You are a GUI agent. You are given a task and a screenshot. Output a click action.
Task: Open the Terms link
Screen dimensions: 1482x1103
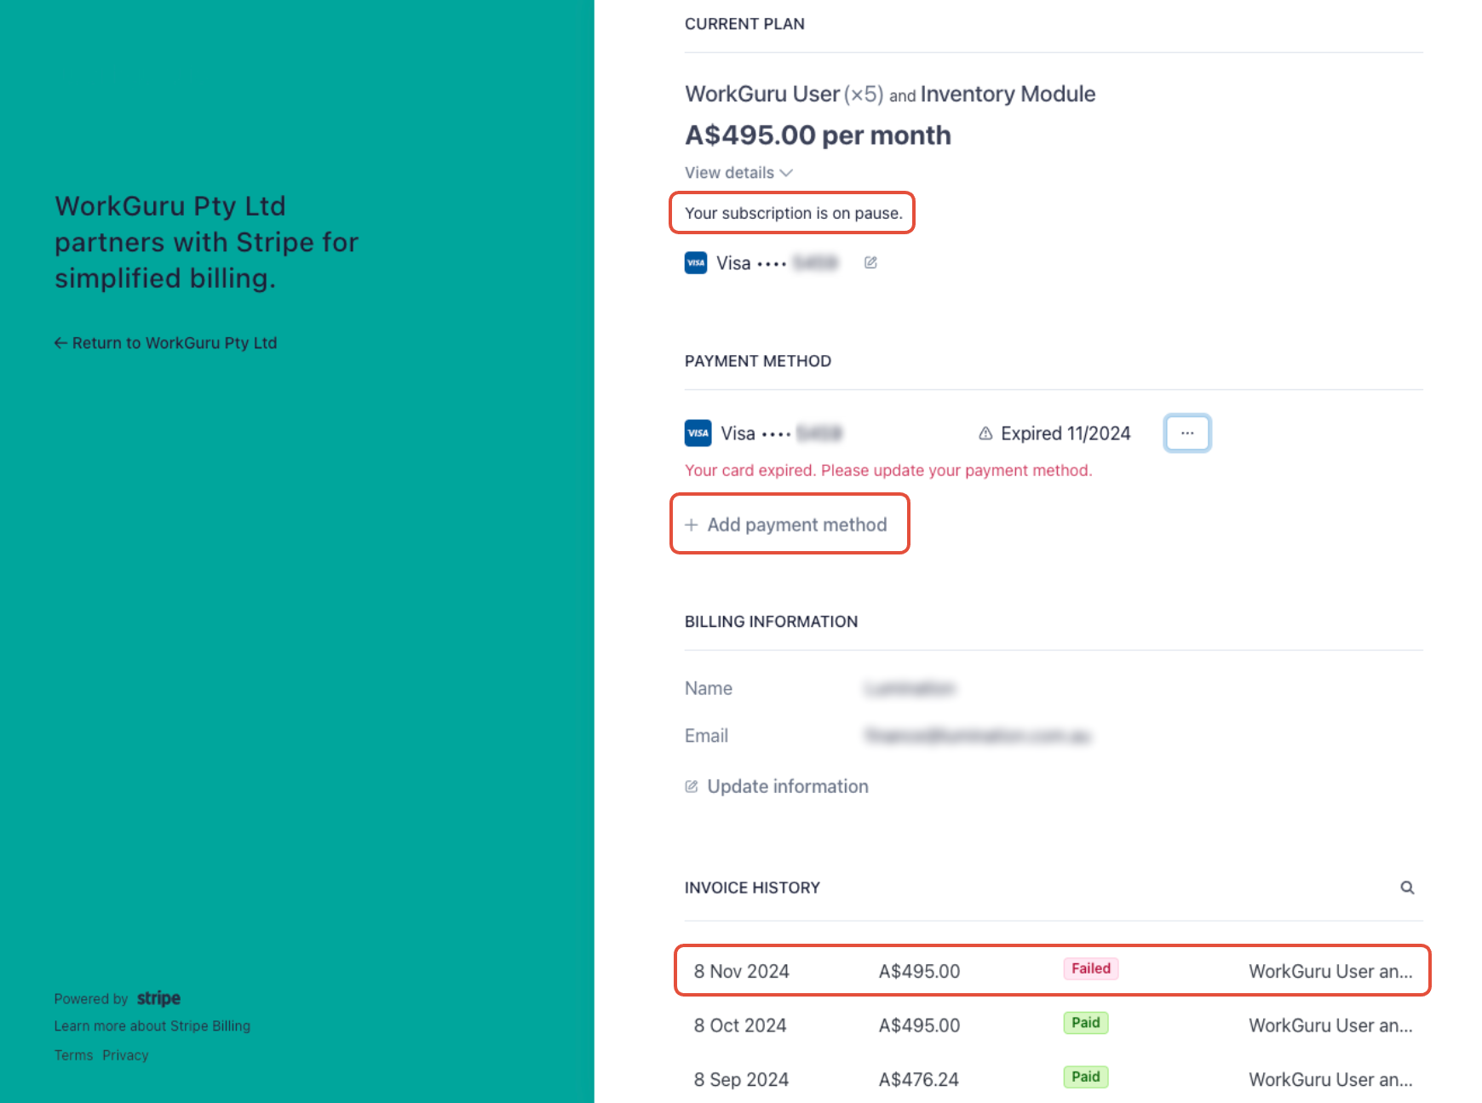point(73,1054)
